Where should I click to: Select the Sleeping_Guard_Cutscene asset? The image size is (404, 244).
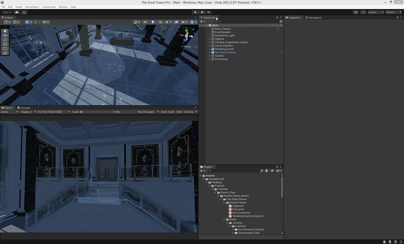click(x=248, y=216)
